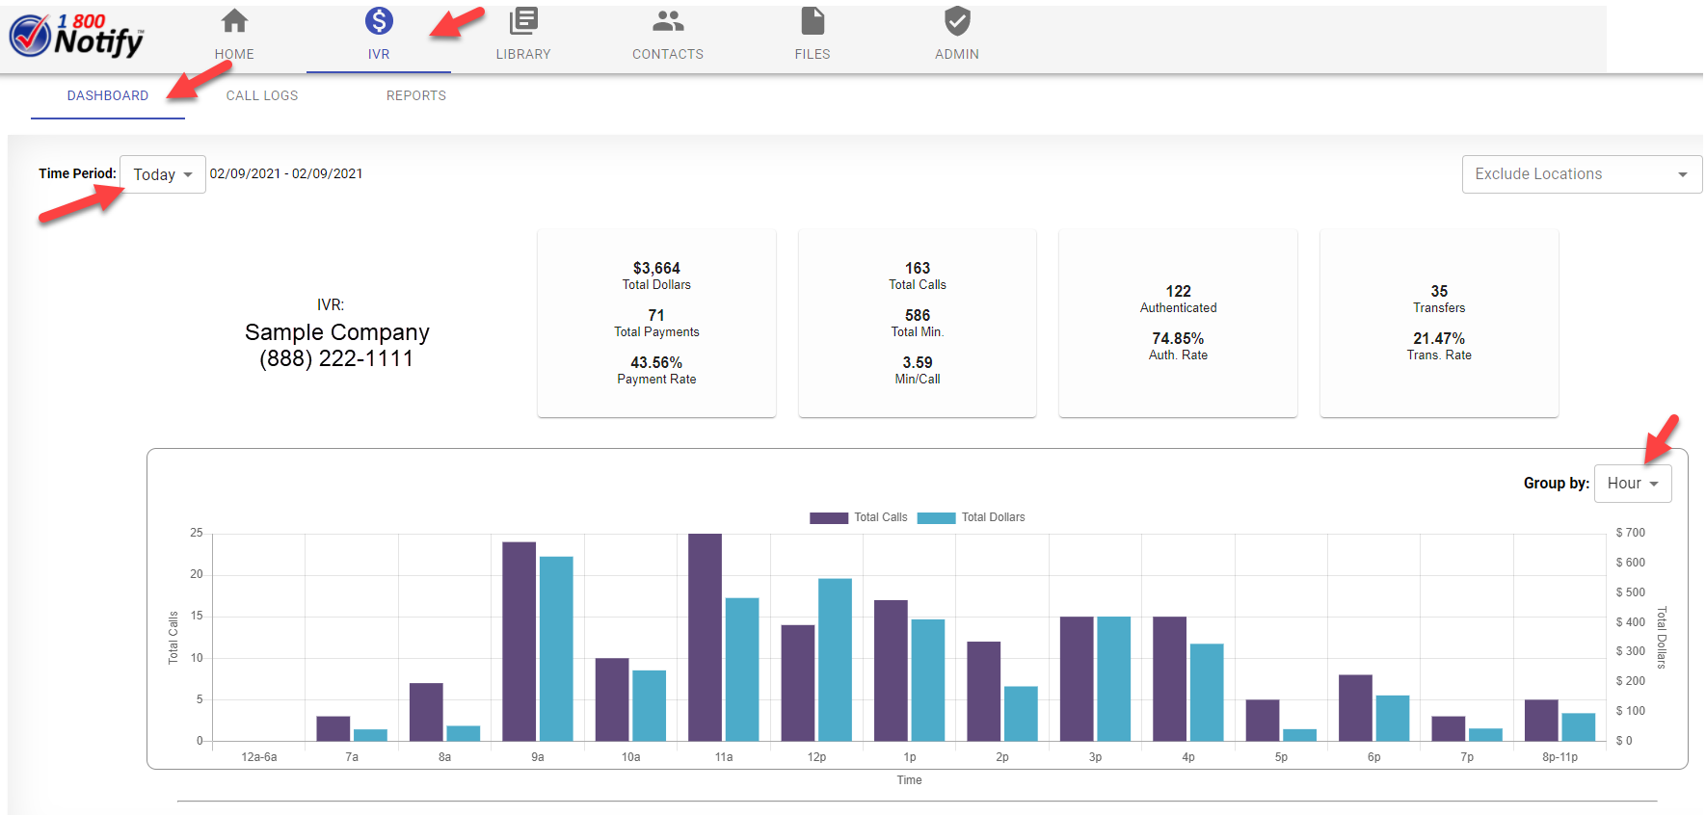The height and width of the screenshot is (815, 1706).
Task: Go to the Contacts people icon
Action: pyautogui.click(x=668, y=21)
